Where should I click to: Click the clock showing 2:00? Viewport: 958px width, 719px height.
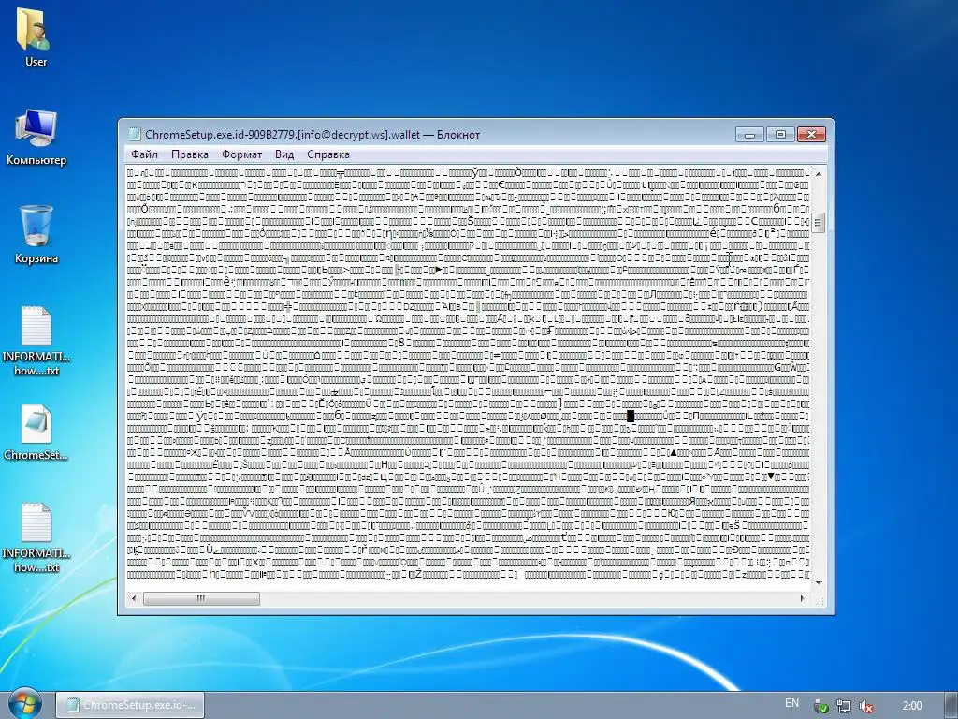click(x=912, y=706)
